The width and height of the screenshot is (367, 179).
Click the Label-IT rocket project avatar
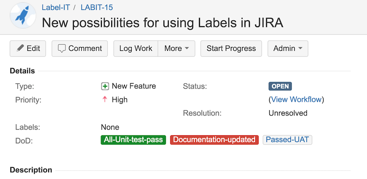[x=23, y=15]
